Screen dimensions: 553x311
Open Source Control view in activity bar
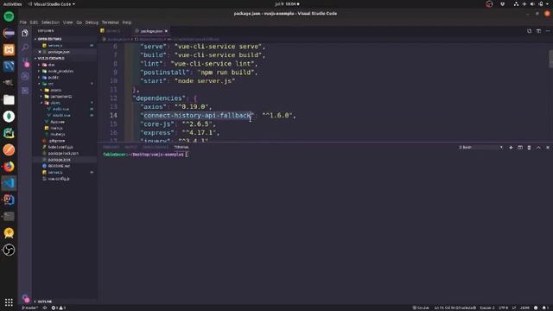[x=25, y=62]
